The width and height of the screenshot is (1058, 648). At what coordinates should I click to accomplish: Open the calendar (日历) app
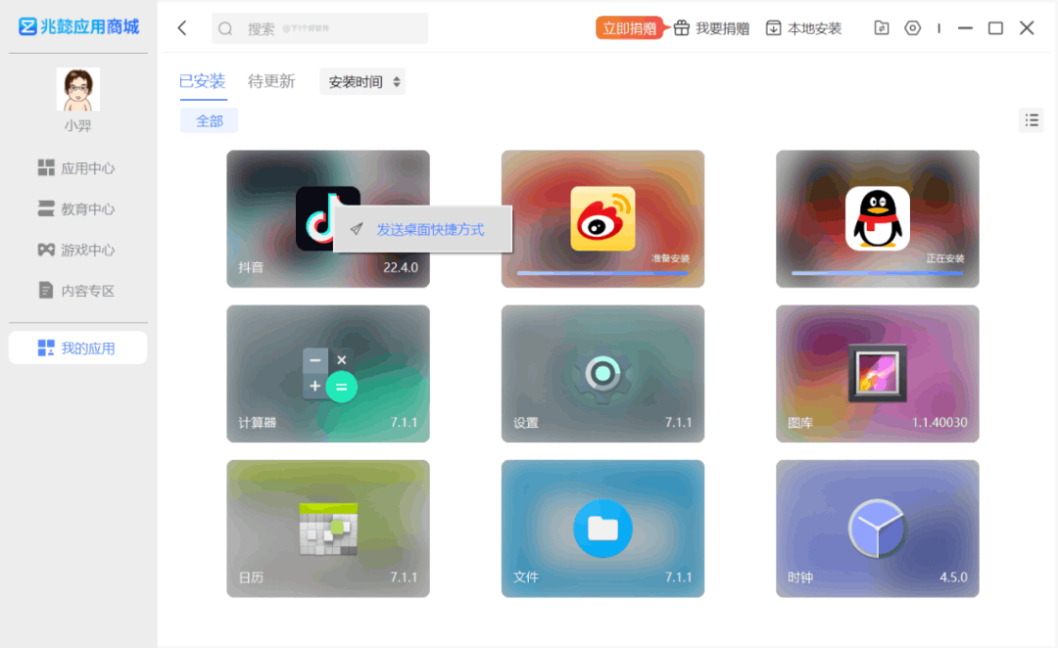[x=328, y=529]
